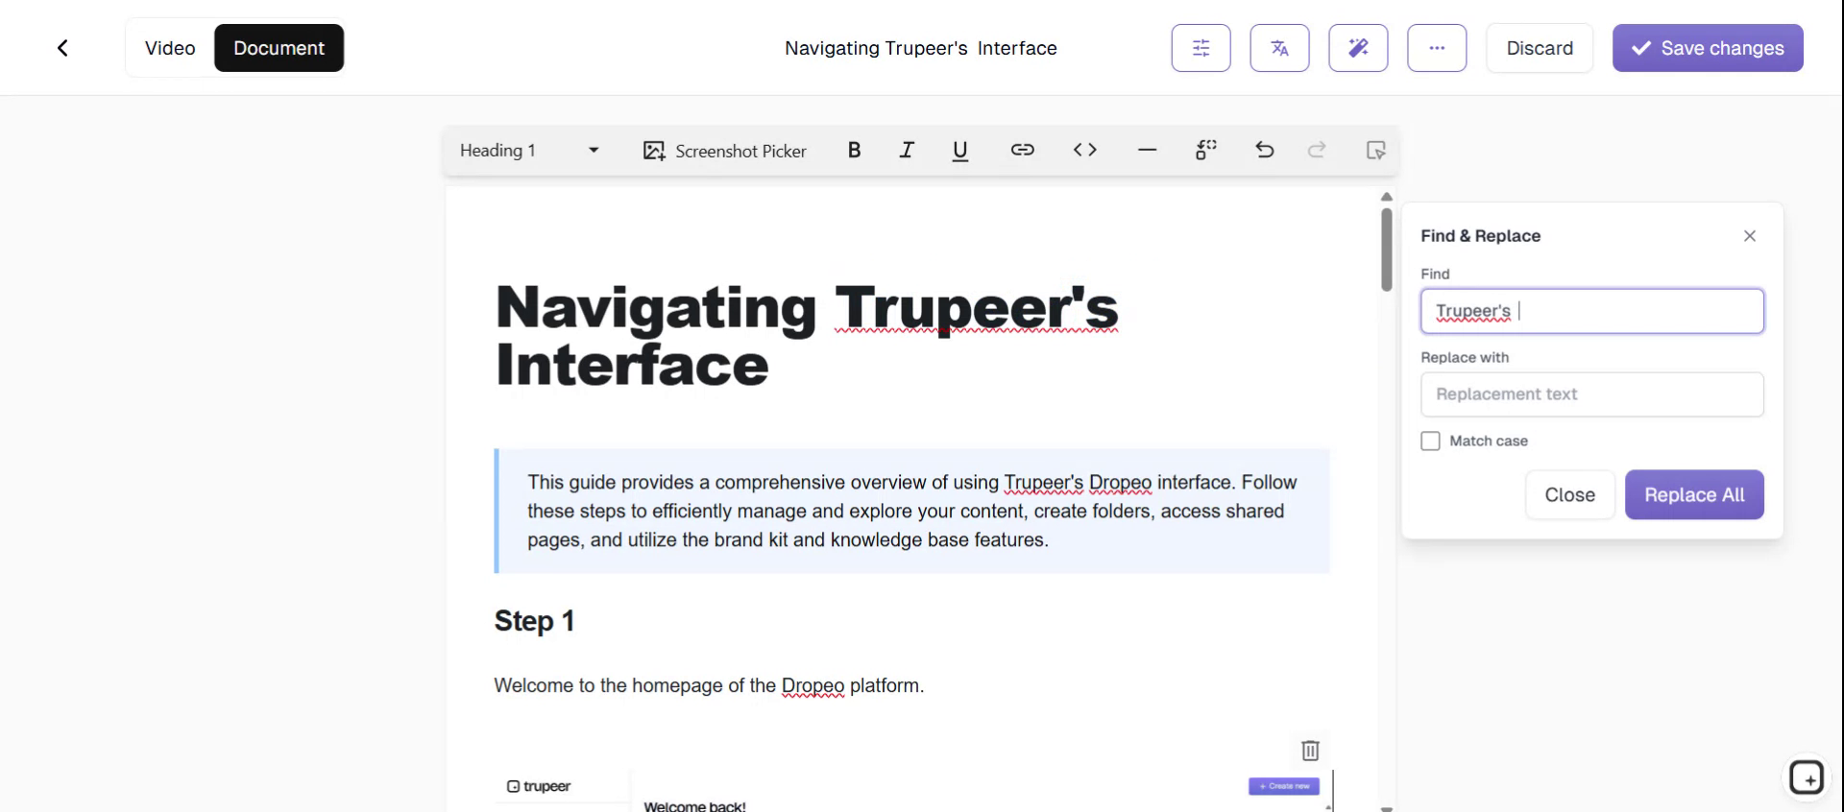Click the magic wand AI icon

point(1358,48)
